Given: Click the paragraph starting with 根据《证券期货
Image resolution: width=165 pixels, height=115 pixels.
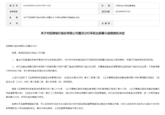Looking at the screenshot, I should (x=83, y=93).
